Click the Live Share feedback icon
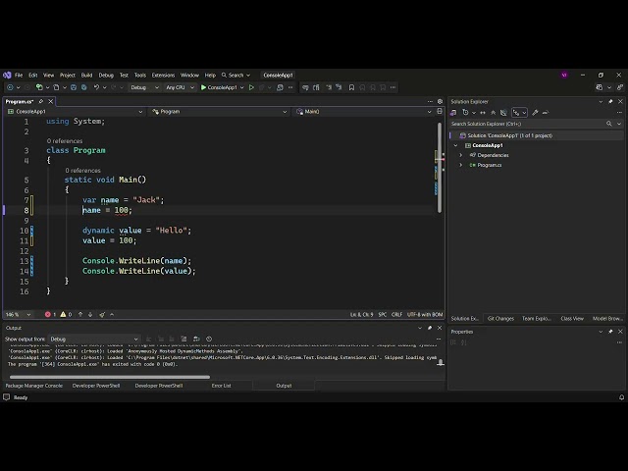The width and height of the screenshot is (628, 471). click(x=620, y=87)
